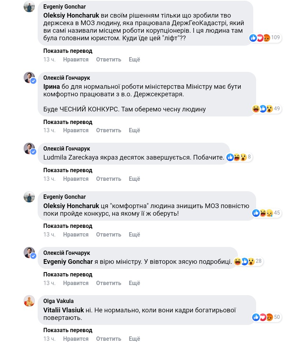The image size is (287, 344).
Task: Show the reaction emojis with 28 count
Action: click(248, 261)
